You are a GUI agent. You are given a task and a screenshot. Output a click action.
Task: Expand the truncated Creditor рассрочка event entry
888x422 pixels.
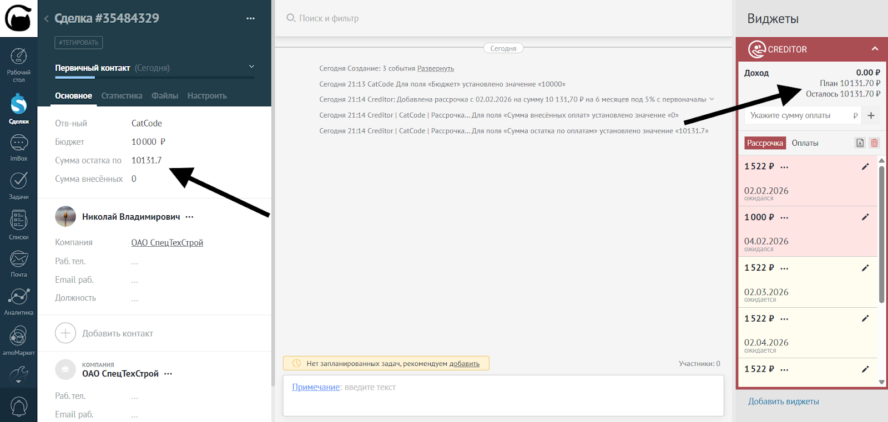tap(712, 99)
